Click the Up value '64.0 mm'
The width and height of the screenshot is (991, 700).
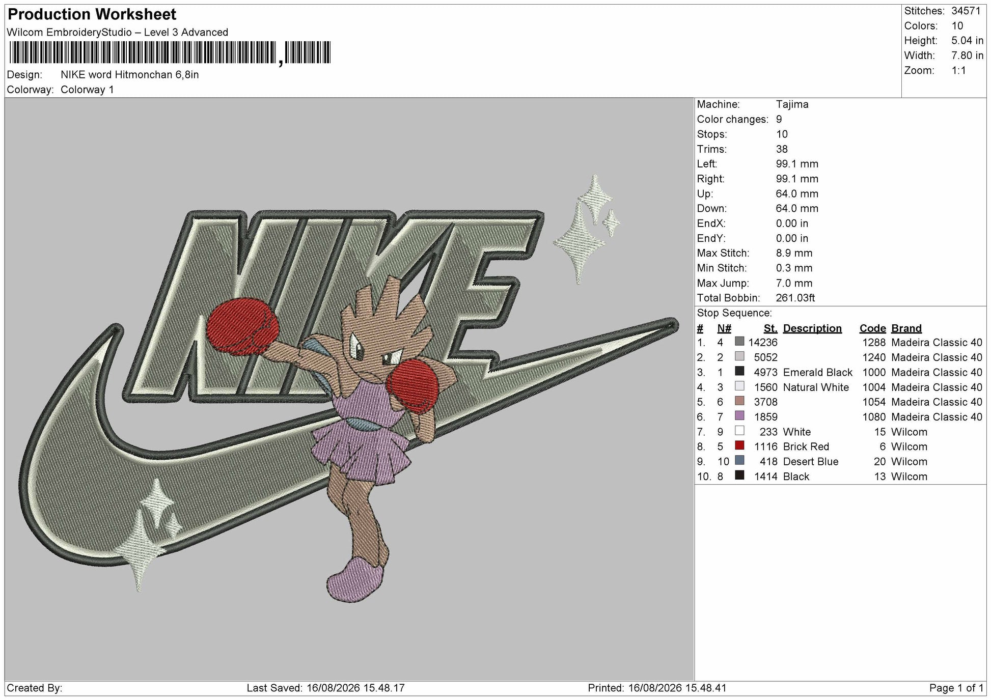click(797, 194)
